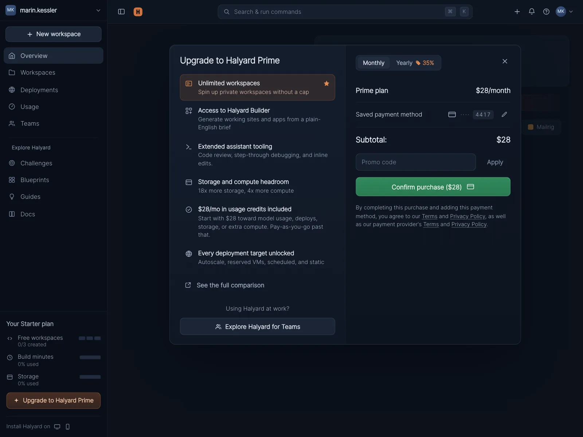Click the 'Your Starter plan' heading
Viewport: 583px width, 437px height.
[30, 324]
